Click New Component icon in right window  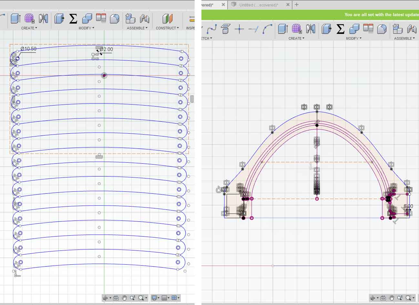click(398, 29)
